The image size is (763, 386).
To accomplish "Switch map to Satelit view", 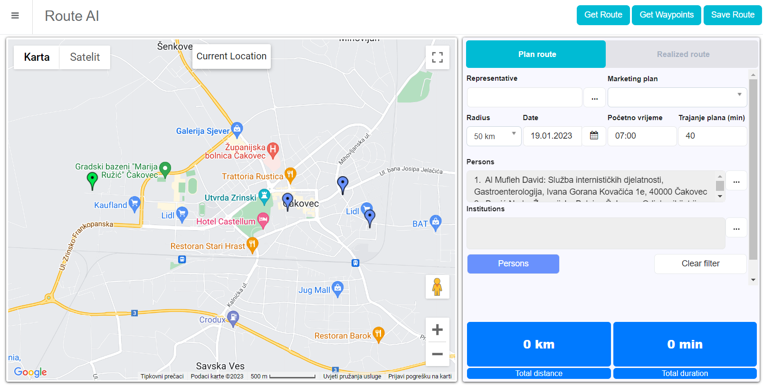I will click(x=85, y=57).
